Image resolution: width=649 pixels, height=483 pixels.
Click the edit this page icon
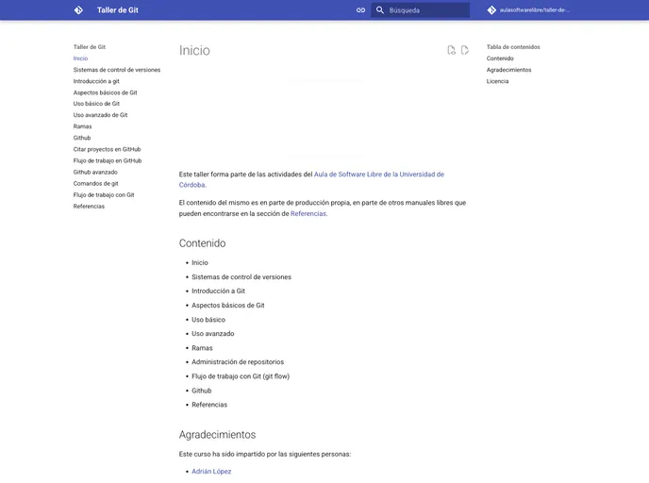coord(465,50)
